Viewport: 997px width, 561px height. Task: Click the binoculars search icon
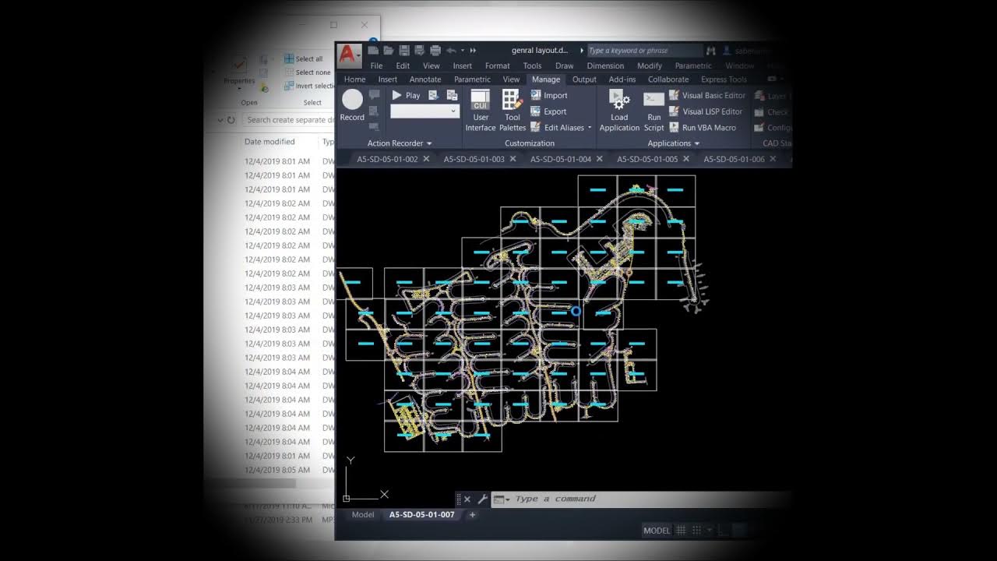coord(710,51)
